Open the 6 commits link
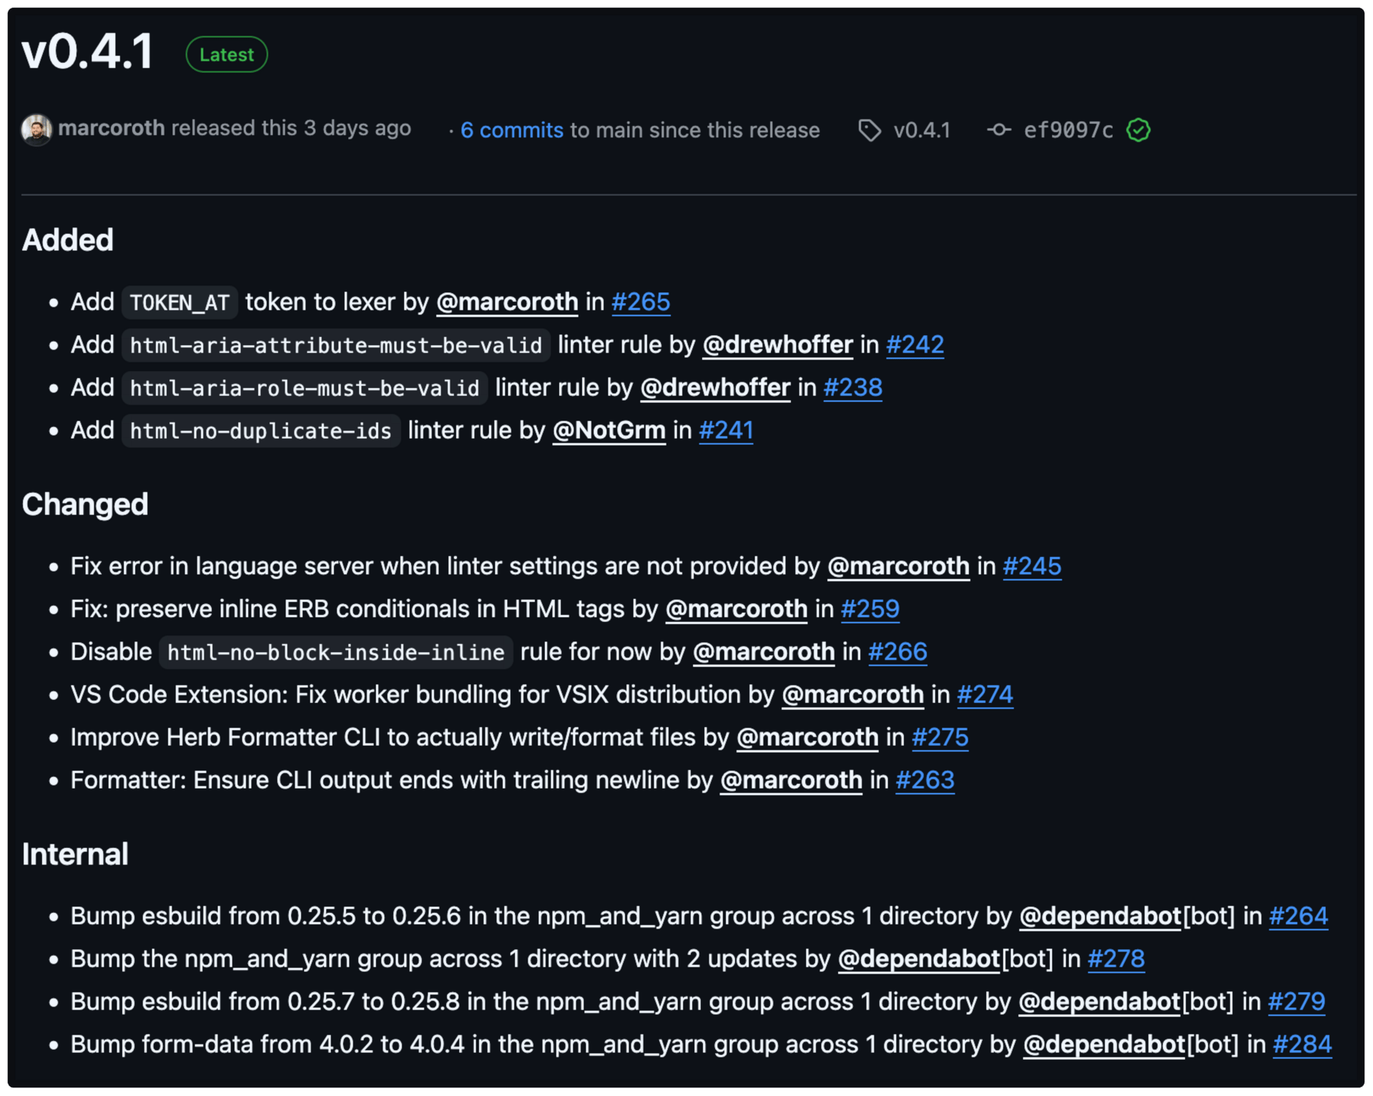 [x=512, y=130]
